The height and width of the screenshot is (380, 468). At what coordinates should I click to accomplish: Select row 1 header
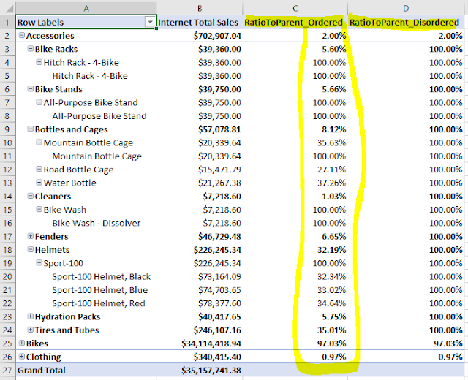click(x=7, y=23)
